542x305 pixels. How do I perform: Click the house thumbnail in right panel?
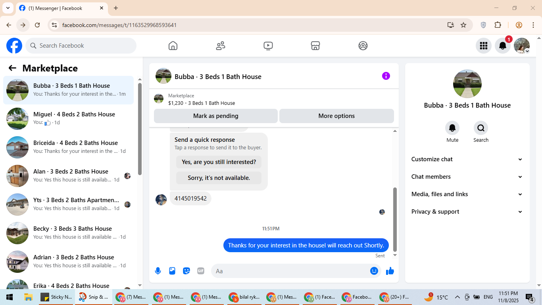pos(467,84)
